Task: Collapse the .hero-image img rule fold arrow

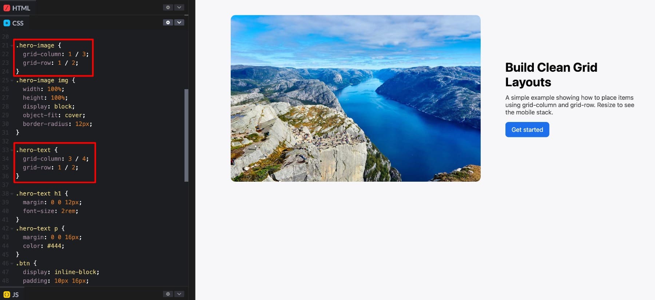Action: pyautogui.click(x=12, y=80)
